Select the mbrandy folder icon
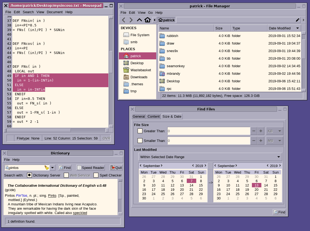The width and height of the screenshot is (310, 231). coord(162,74)
